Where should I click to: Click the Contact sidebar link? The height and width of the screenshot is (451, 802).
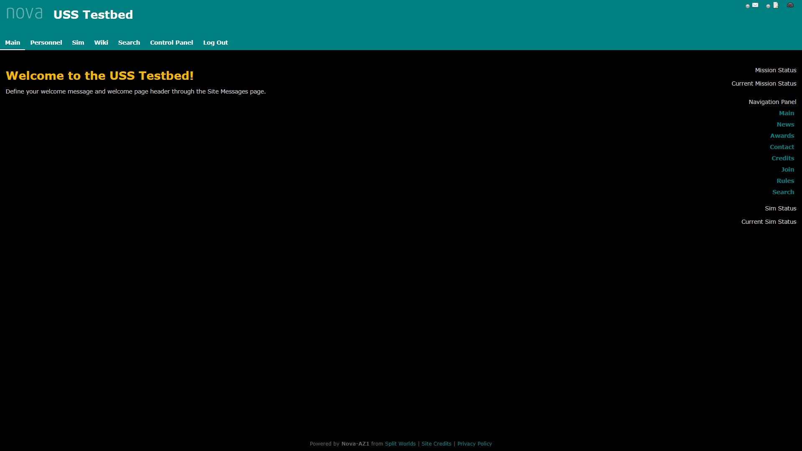(782, 147)
